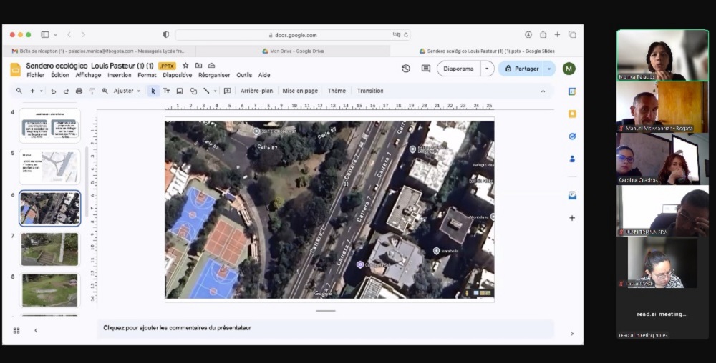716x363 pixels.
Task: Print the presentation using the printer icon
Action: click(79, 91)
